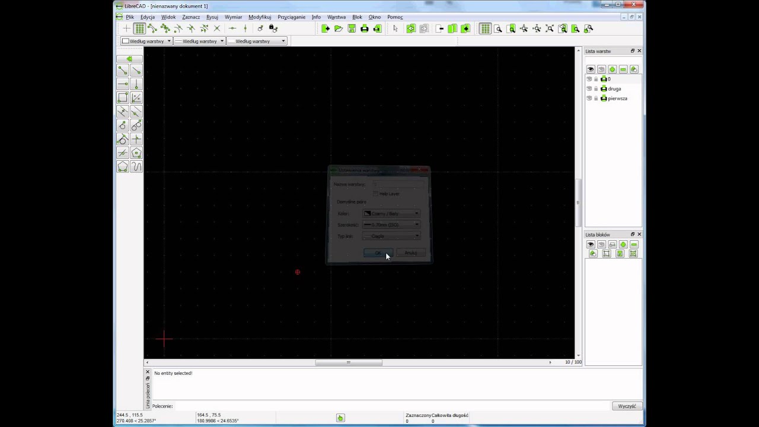759x427 pixels.
Task: Open a file with the folder icon
Action: coord(339,28)
